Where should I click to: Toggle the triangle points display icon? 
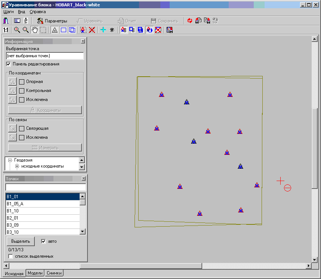click(54, 30)
